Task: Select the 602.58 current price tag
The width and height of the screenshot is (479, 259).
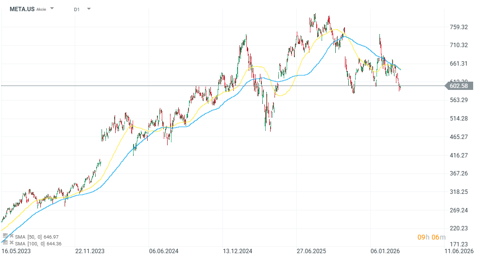Action: 458,86
